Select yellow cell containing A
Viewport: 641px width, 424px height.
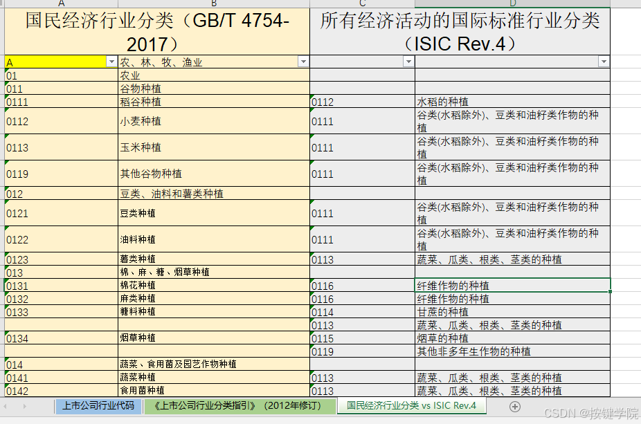pos(61,62)
